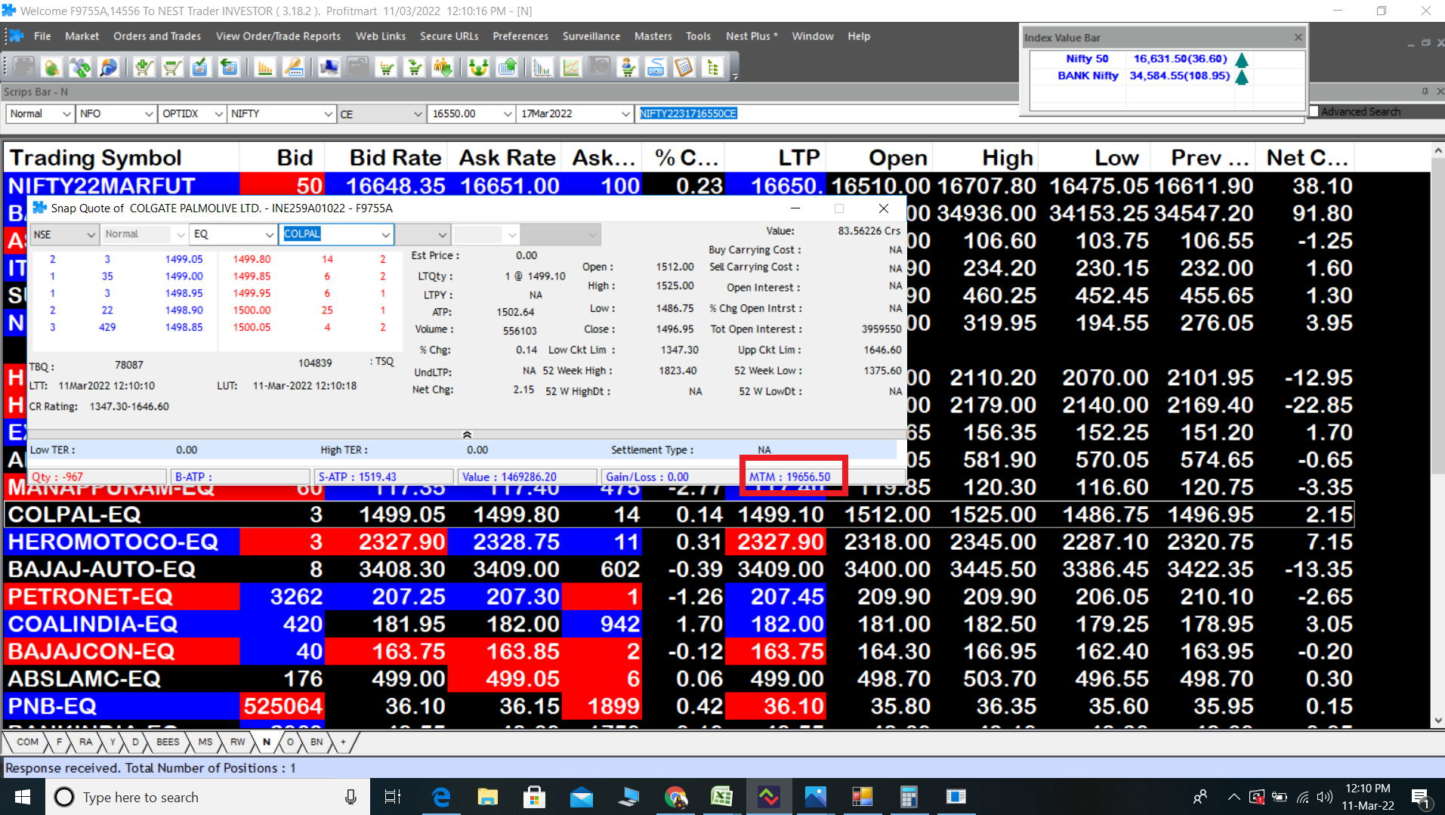Open Microsoft Edge from the taskbar
The image size is (1445, 815).
[440, 797]
